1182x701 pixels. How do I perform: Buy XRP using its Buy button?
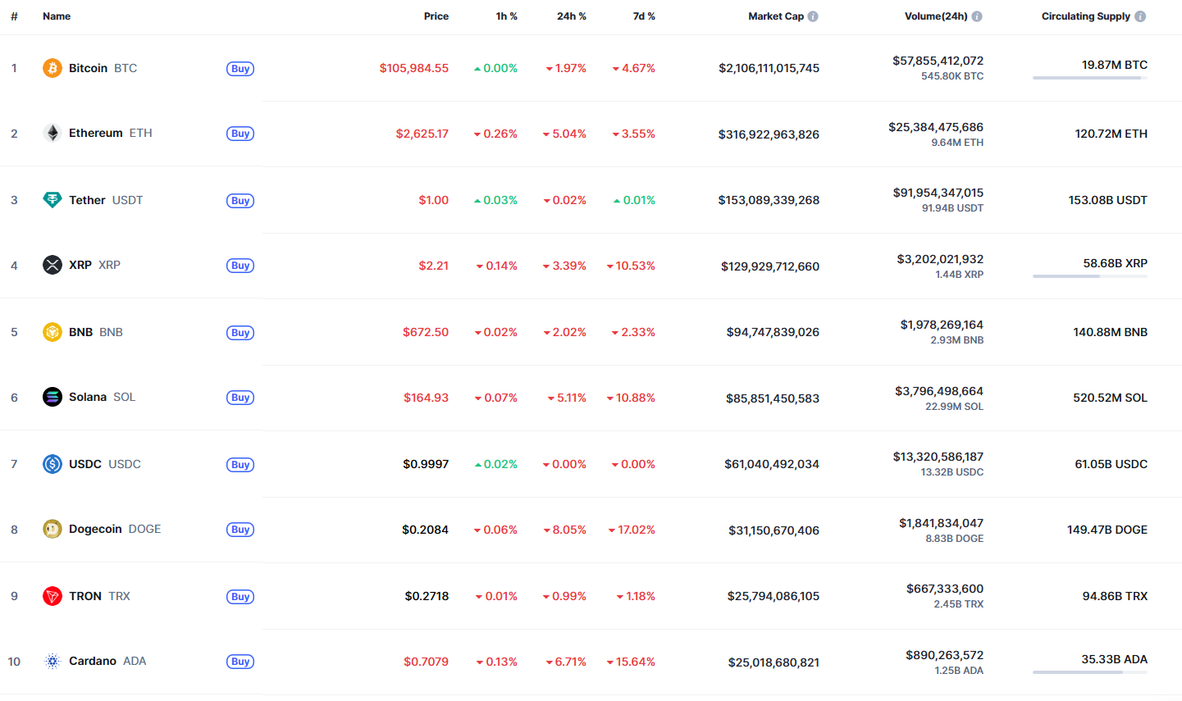tap(240, 266)
